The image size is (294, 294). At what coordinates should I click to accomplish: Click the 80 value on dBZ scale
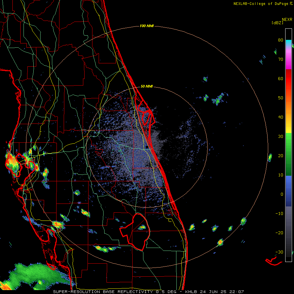[x=281, y=40]
